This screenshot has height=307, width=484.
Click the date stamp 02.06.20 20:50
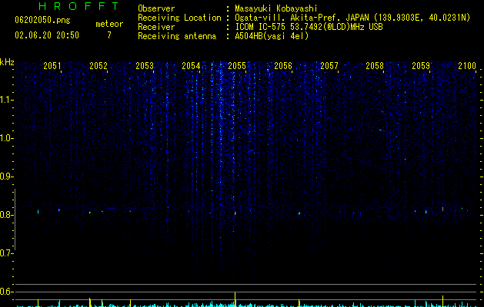pyautogui.click(x=47, y=35)
